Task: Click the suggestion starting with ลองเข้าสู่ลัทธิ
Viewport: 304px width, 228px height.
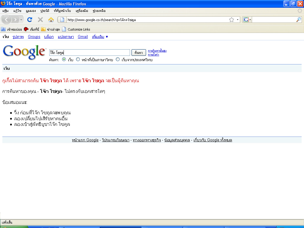Action: click(x=42, y=124)
